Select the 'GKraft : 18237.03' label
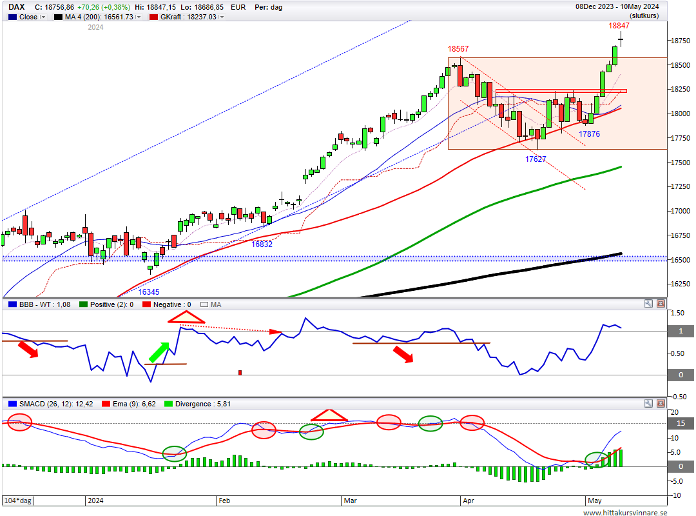696x516 pixels. point(188,17)
